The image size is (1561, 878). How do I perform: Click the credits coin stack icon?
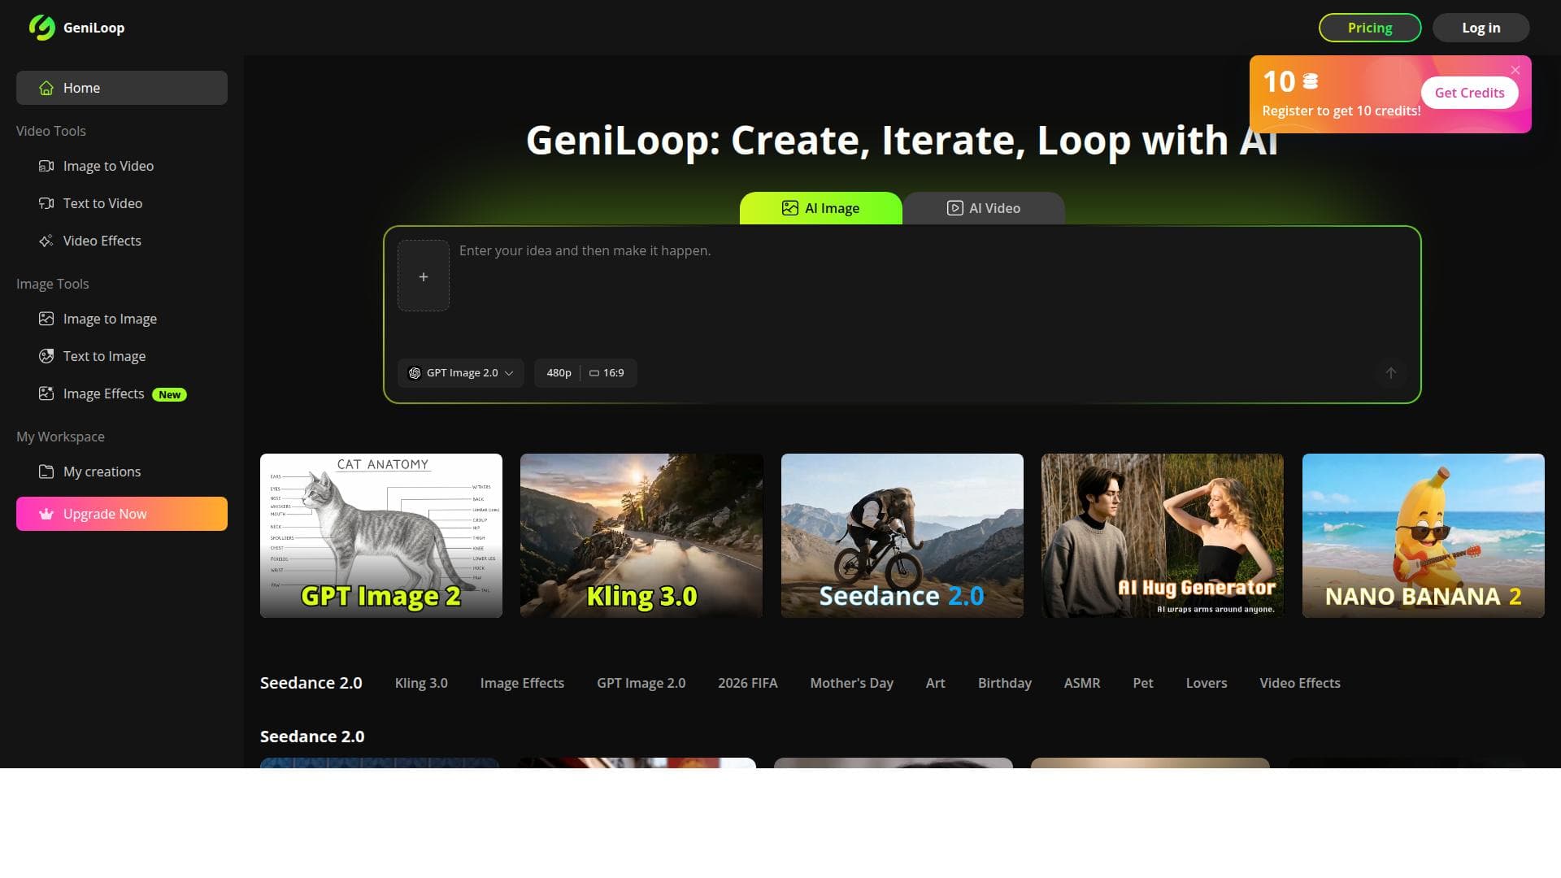click(x=1310, y=81)
